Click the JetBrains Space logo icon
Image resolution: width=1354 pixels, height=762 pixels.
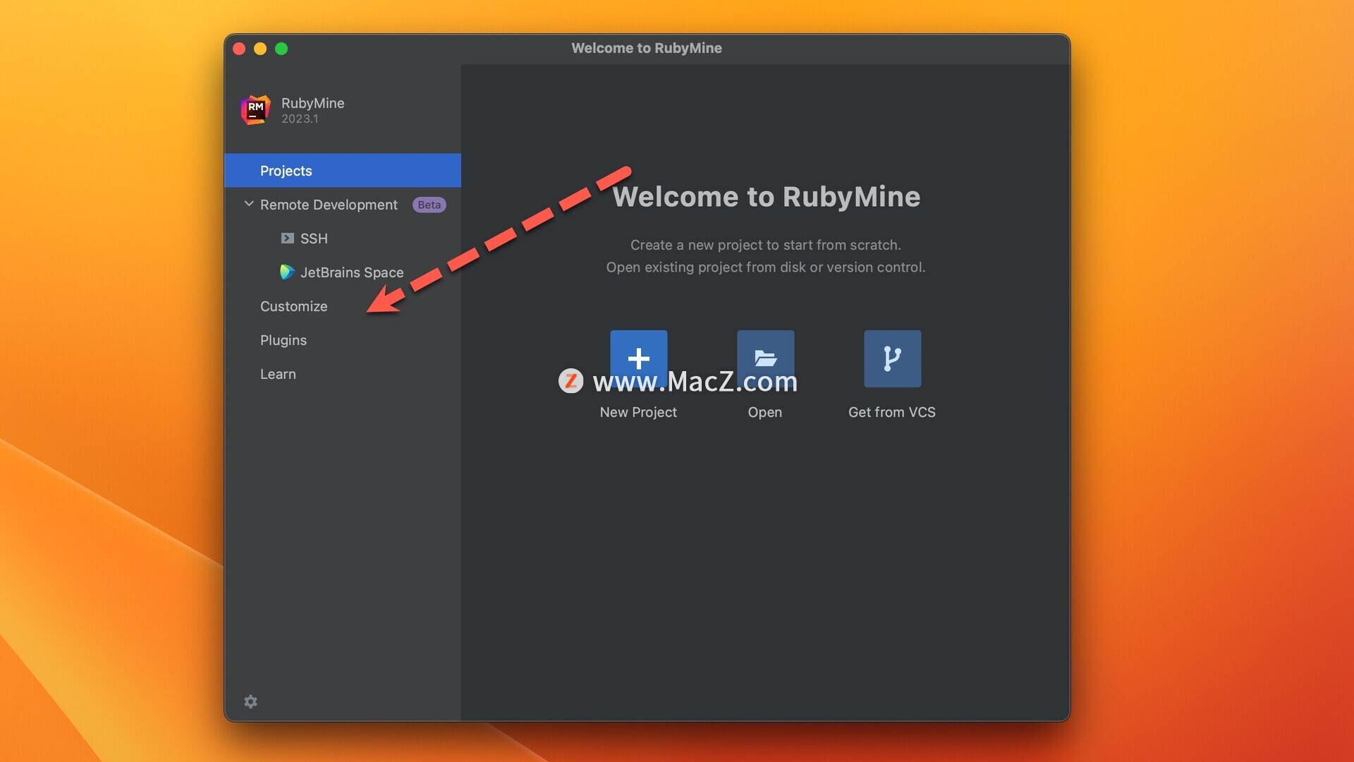pyautogui.click(x=287, y=272)
